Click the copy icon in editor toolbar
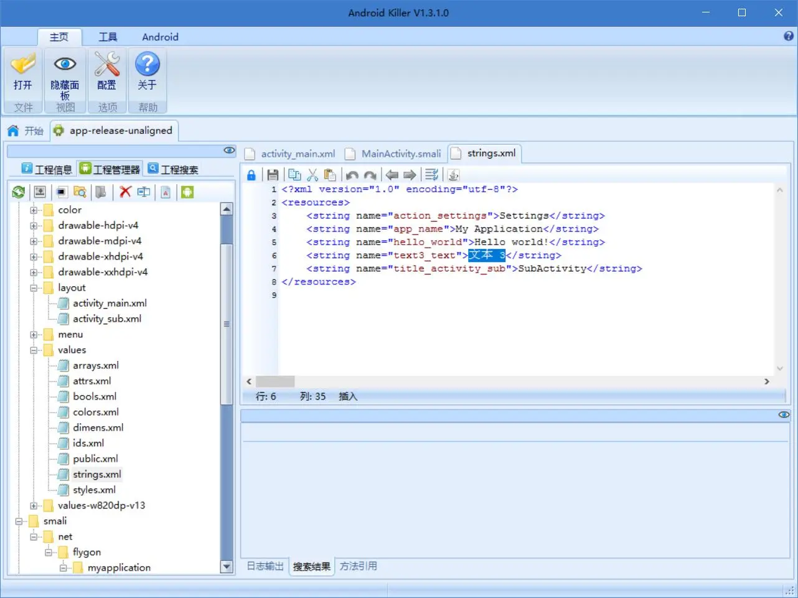The width and height of the screenshot is (798, 598). [x=294, y=175]
